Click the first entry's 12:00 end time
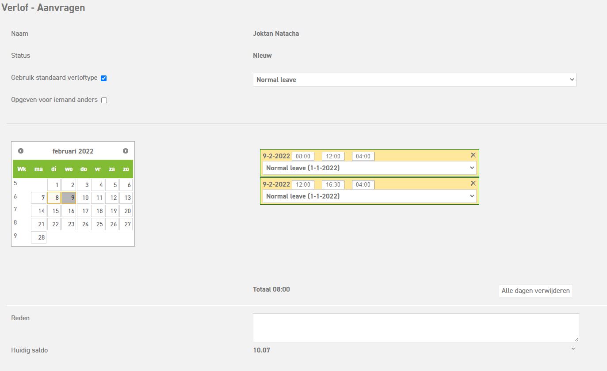 click(x=333, y=156)
